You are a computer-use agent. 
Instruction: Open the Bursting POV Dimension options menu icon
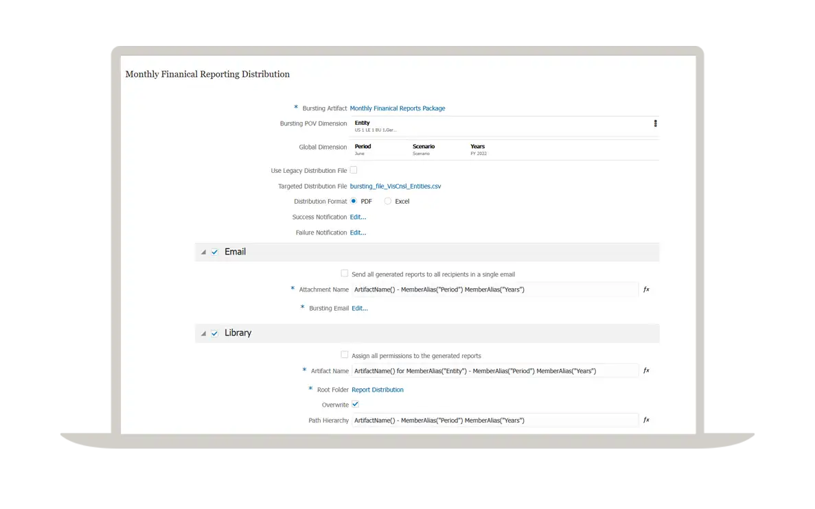[x=655, y=123]
